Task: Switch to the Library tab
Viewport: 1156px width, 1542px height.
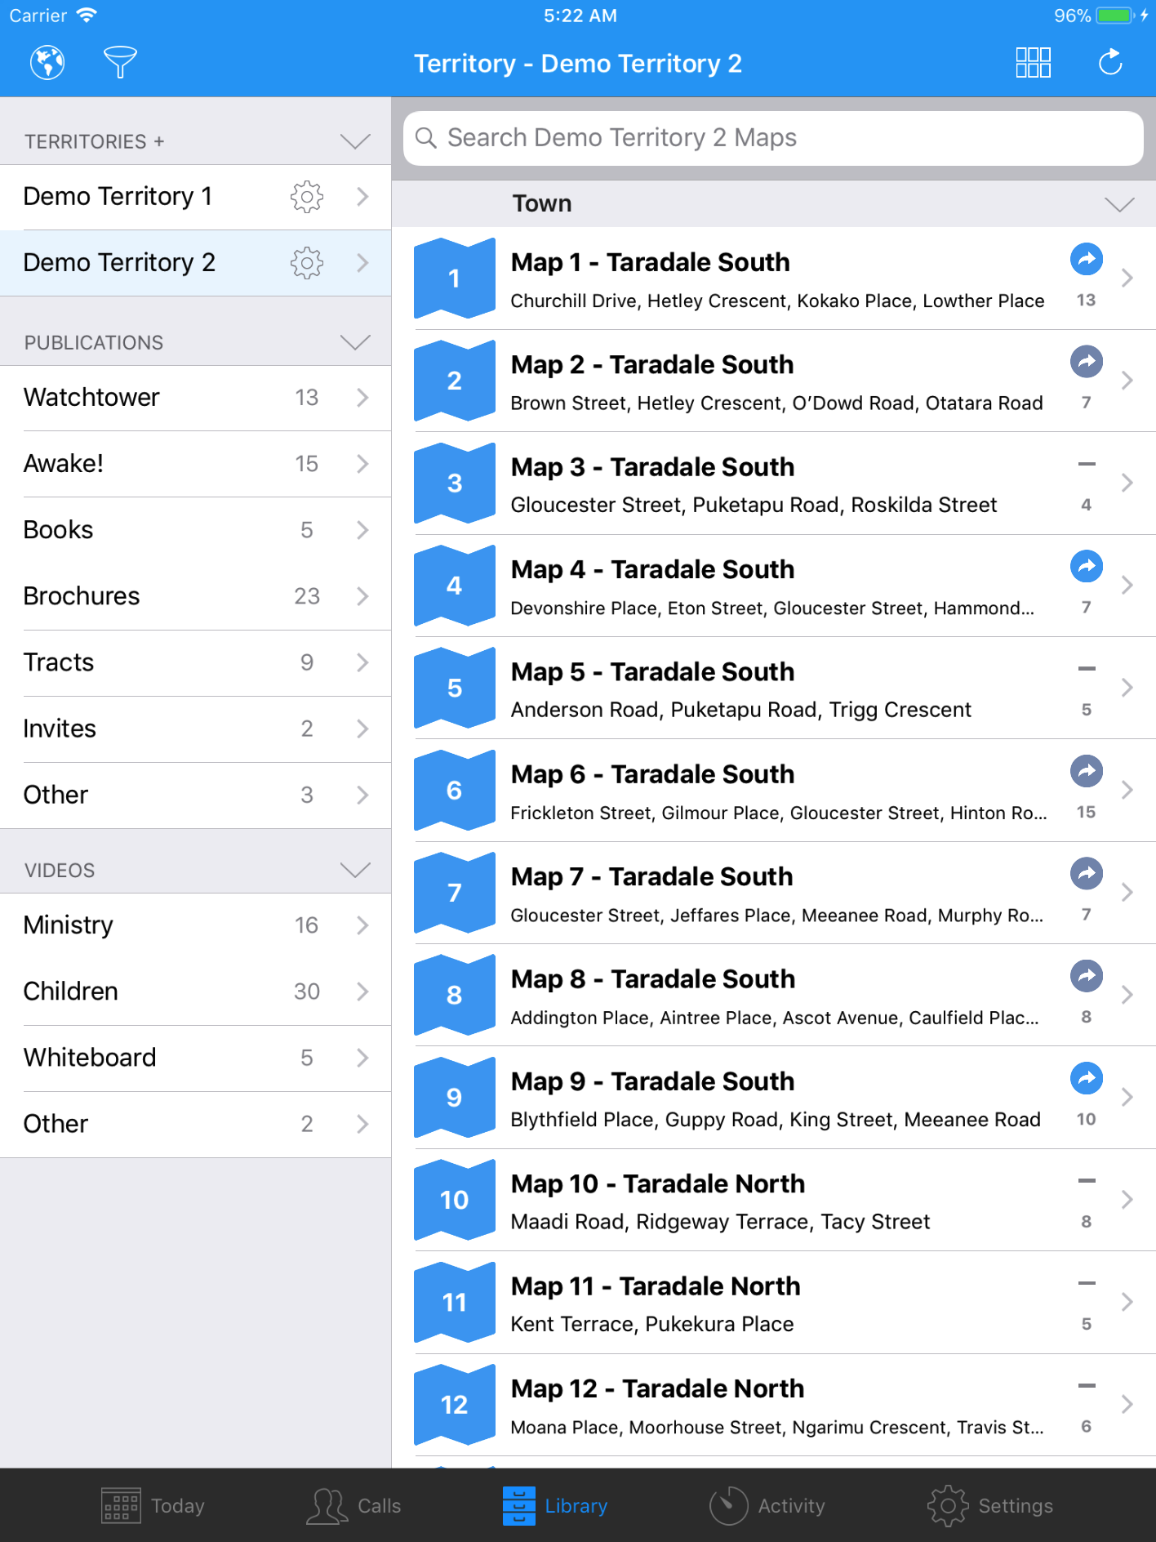Action: click(x=555, y=1505)
